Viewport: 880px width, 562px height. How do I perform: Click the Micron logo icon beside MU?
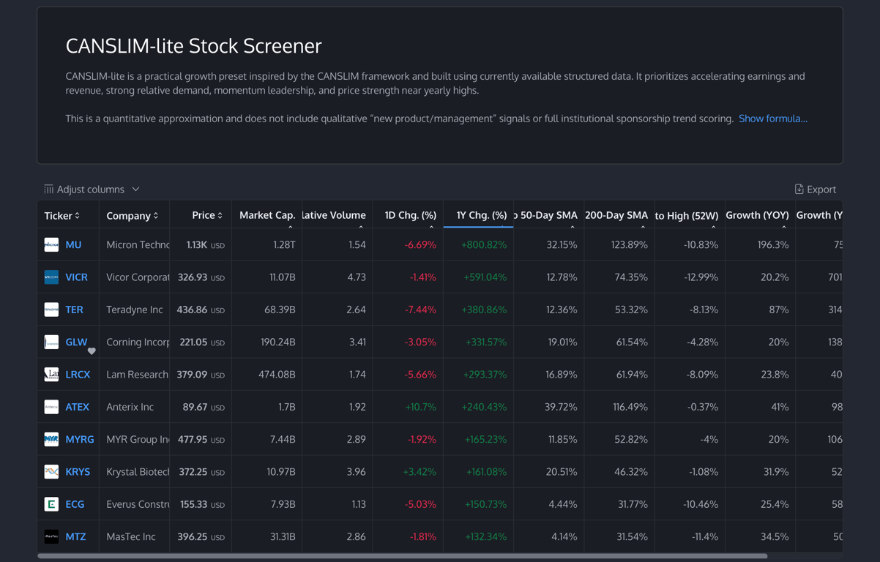click(51, 245)
